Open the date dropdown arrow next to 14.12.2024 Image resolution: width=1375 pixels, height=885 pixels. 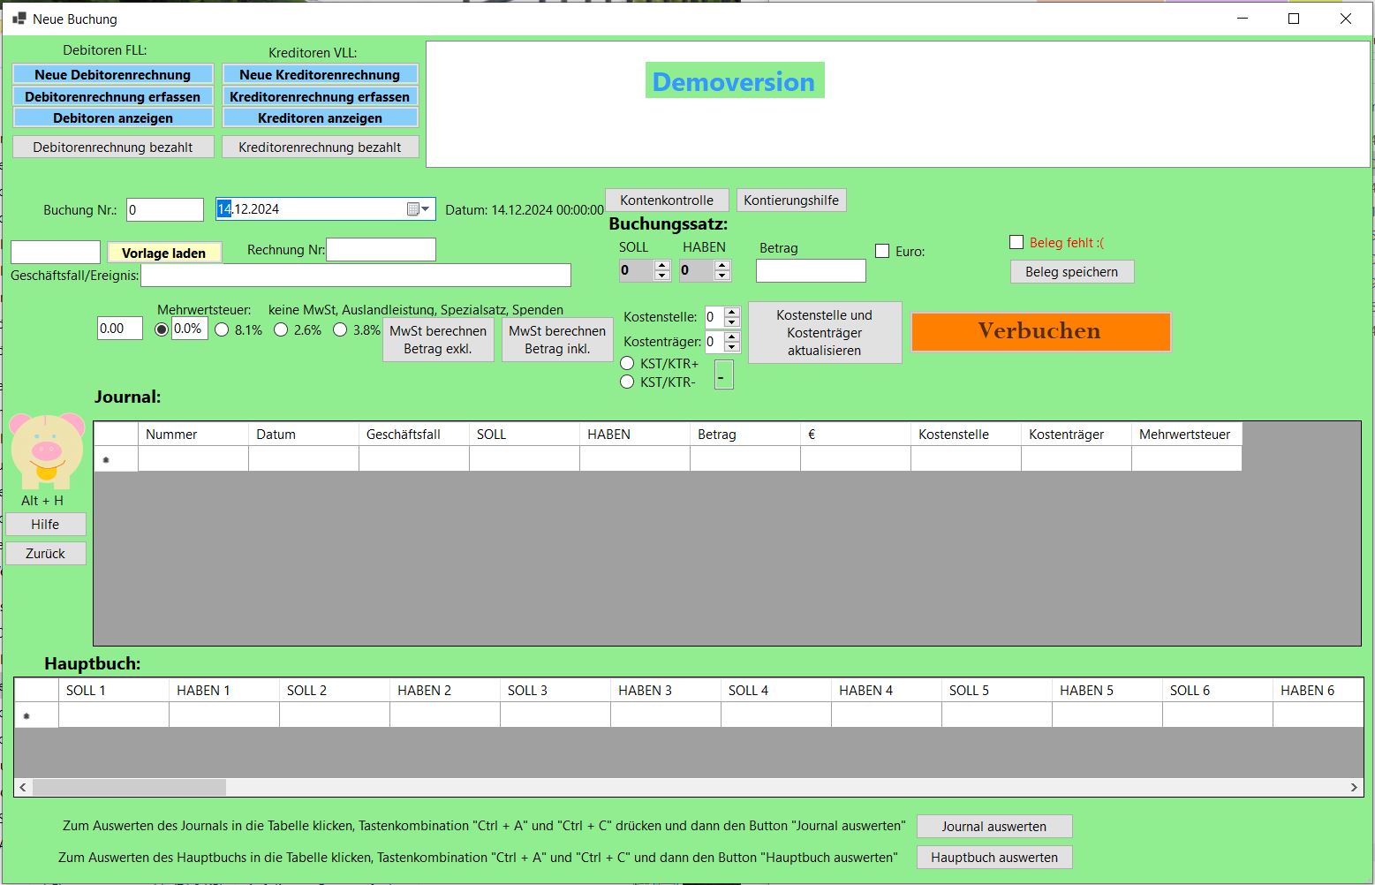coord(425,209)
